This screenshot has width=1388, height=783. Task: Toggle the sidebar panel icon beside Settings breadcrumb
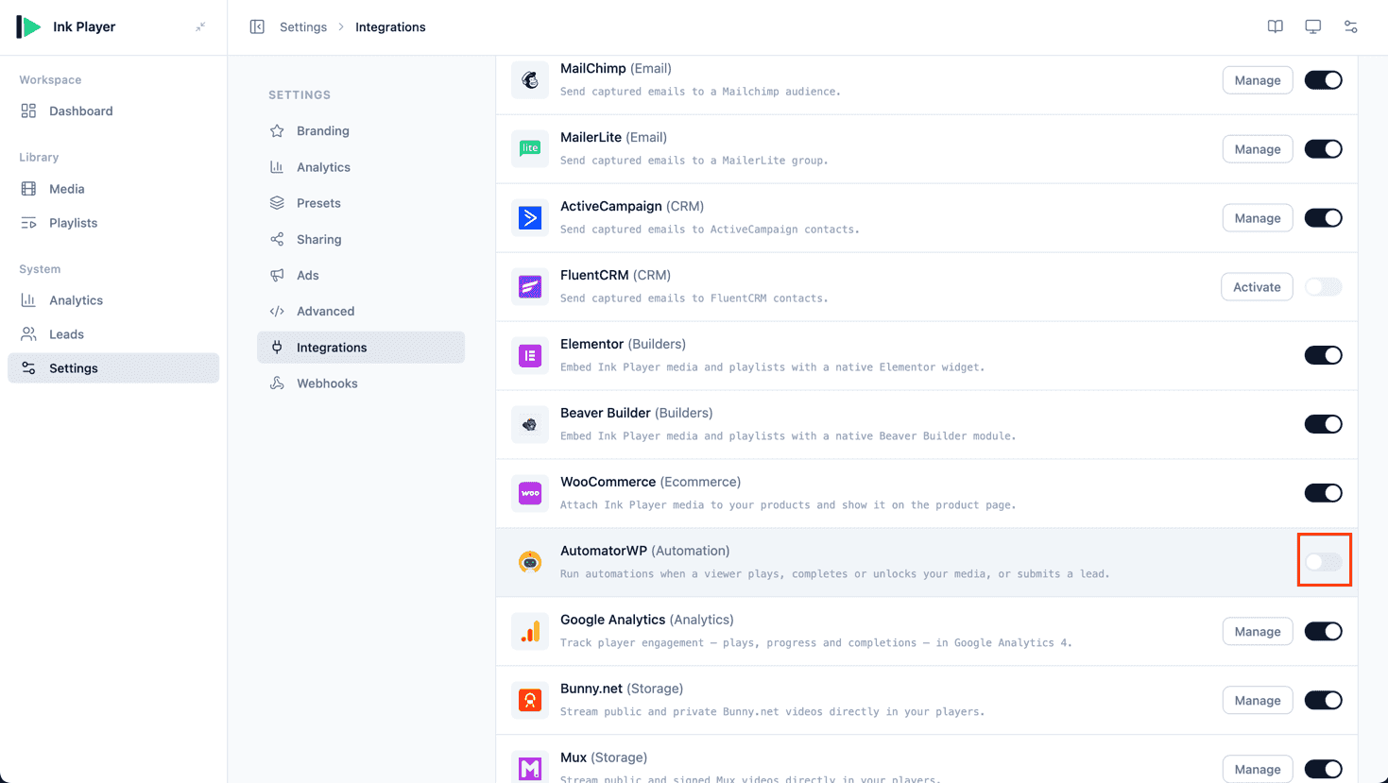click(257, 26)
